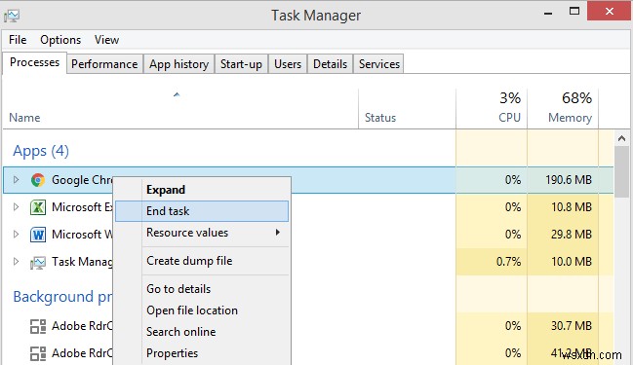Image resolution: width=633 pixels, height=365 pixels.
Task: Switch to the Details tab
Action: 331,64
